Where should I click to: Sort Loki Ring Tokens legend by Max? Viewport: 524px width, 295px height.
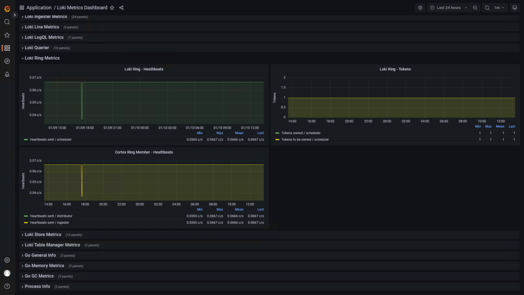pos(488,127)
